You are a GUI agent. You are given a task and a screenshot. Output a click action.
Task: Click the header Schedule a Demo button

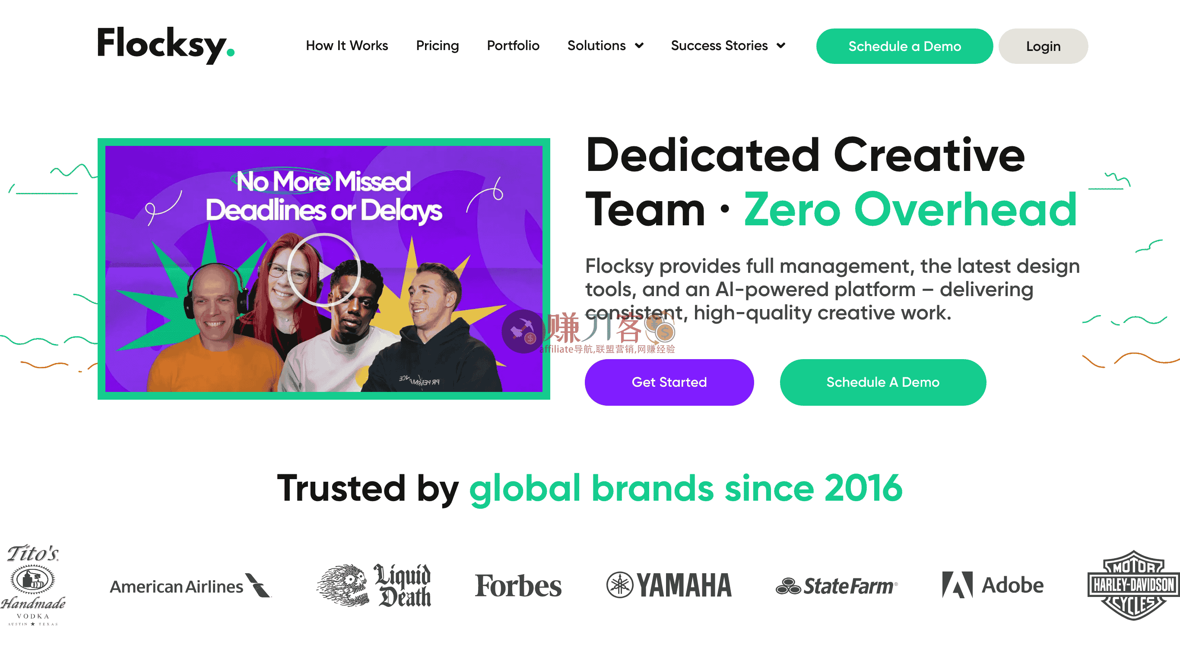pos(904,46)
